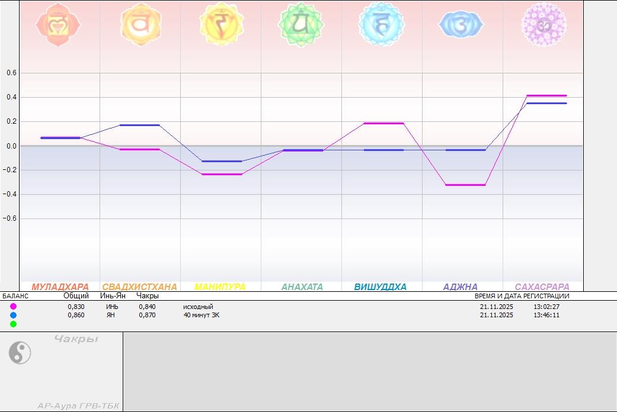
Task: Select the green series dot in legend
Action: [x=13, y=324]
